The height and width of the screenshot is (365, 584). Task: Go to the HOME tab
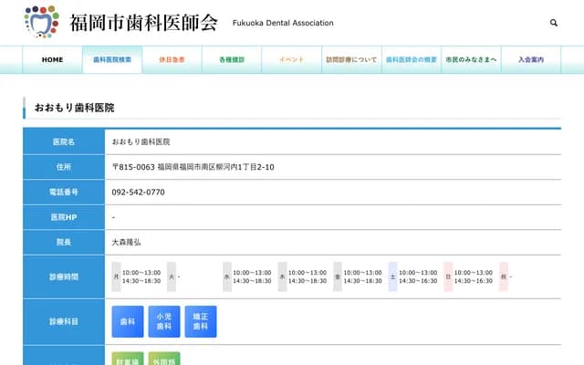point(53,59)
